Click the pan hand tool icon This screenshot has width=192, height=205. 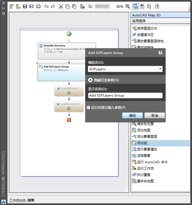coord(90,6)
